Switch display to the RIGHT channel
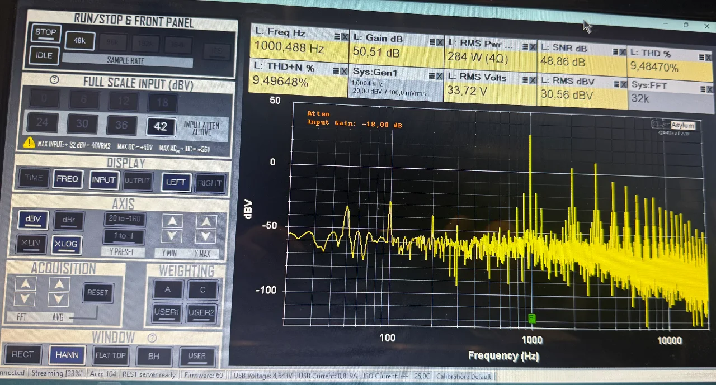The height and width of the screenshot is (385, 716). [209, 183]
